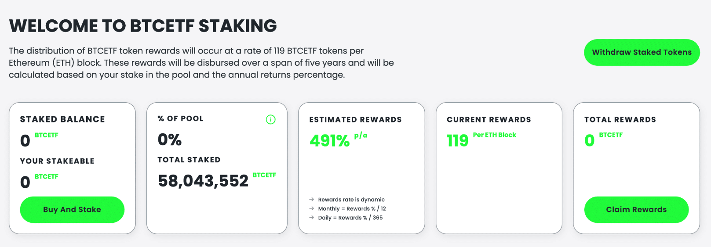Click the arrow beside Rewards rate is dynamic

click(x=312, y=200)
